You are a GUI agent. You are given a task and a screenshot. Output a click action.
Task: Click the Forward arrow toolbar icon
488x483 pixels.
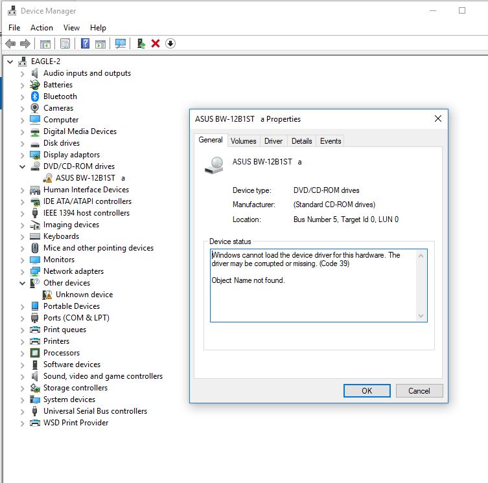tap(25, 43)
